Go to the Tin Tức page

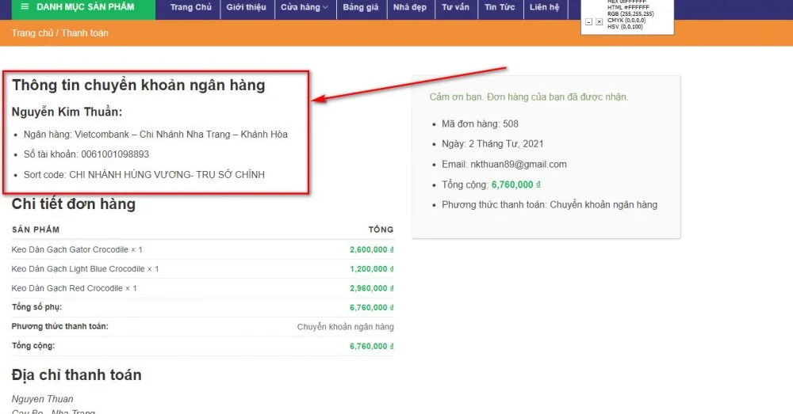(x=500, y=7)
